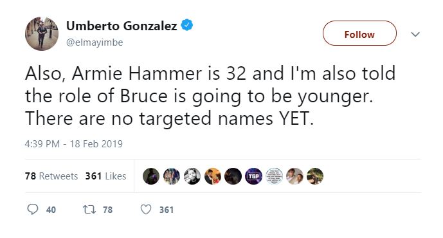Open the @elmayimbe handle link
Image resolution: width=443 pixels, height=238 pixels.
tap(95, 42)
